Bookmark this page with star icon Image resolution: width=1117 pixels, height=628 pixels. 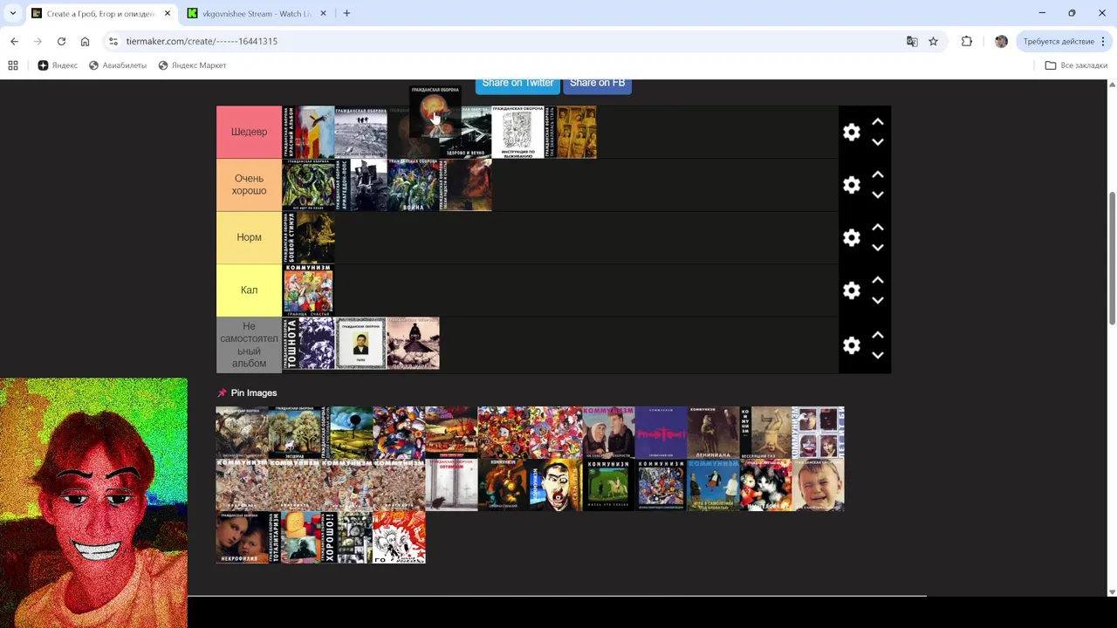coord(933,41)
